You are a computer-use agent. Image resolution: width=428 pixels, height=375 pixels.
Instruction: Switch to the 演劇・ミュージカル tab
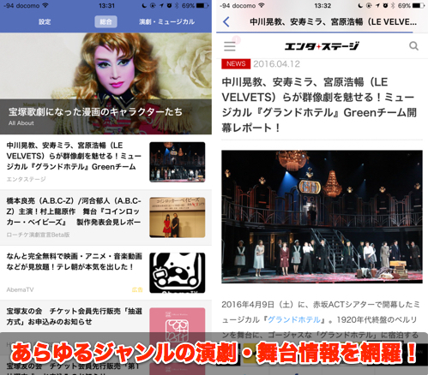click(166, 21)
